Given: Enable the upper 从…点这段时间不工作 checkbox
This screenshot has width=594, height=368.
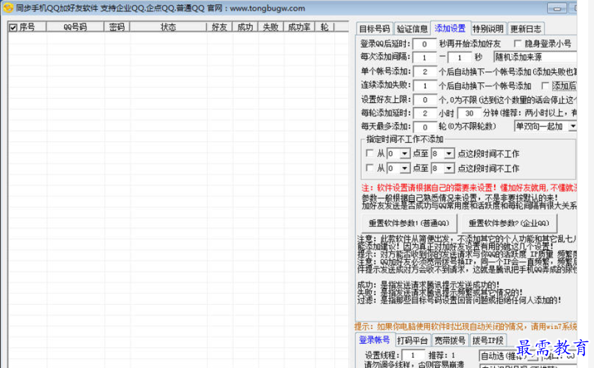Looking at the screenshot, I should [370, 154].
